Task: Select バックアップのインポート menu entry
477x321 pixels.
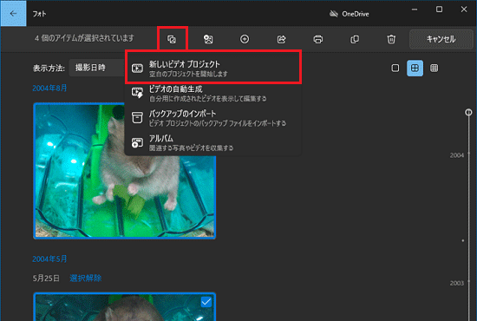Action: [213, 117]
